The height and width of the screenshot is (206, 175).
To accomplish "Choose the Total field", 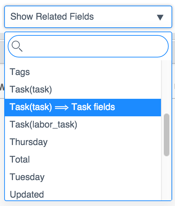I will pos(83,159).
